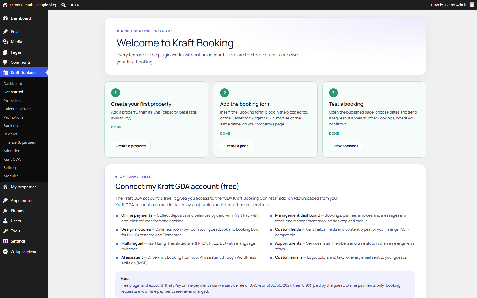
Task: Click the 'Fees' heading in the notice box
Action: point(125,278)
